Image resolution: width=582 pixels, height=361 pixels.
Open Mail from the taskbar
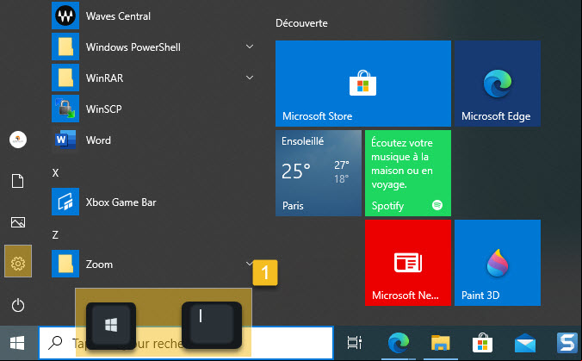pyautogui.click(x=525, y=343)
